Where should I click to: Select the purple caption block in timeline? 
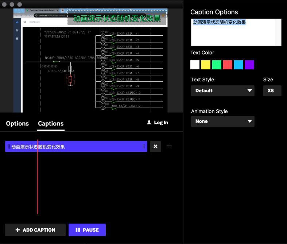click(x=76, y=147)
